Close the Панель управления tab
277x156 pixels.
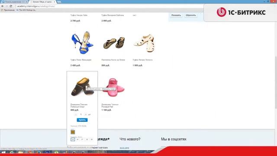(27, 2)
